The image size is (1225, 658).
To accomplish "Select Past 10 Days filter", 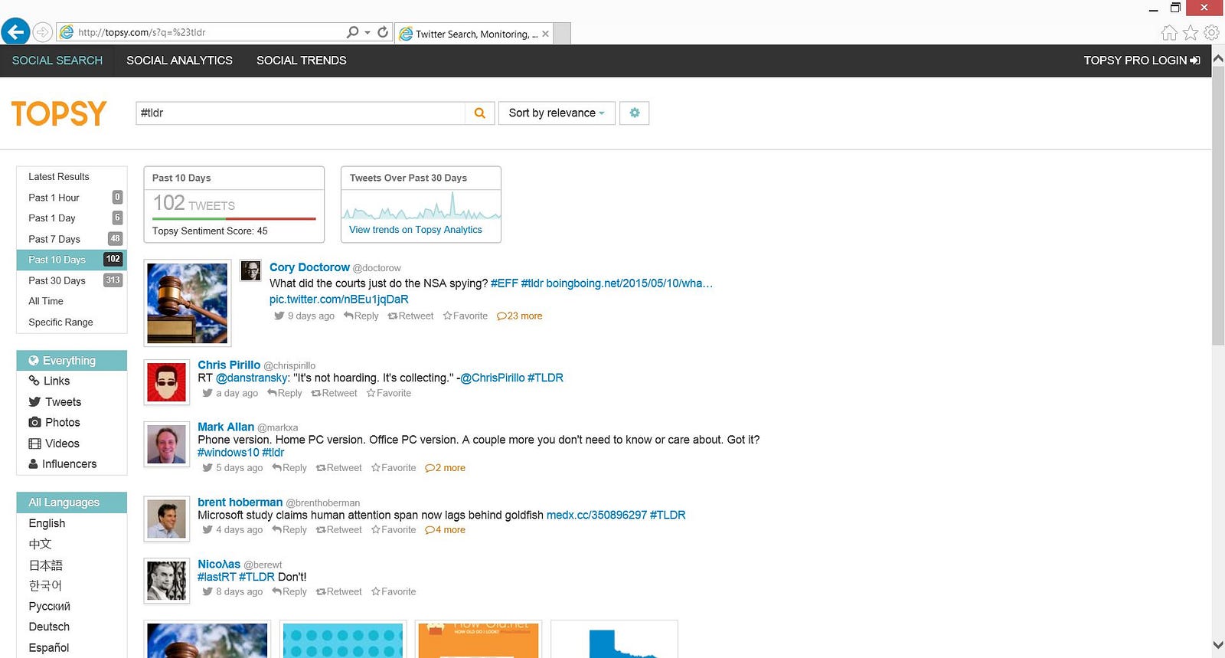I will 72,260.
